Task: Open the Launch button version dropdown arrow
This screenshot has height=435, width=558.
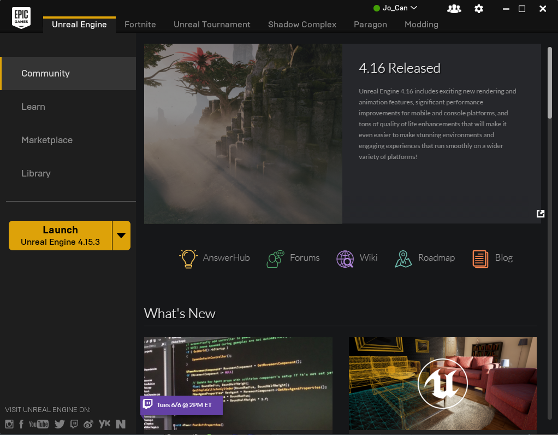Action: (121, 236)
